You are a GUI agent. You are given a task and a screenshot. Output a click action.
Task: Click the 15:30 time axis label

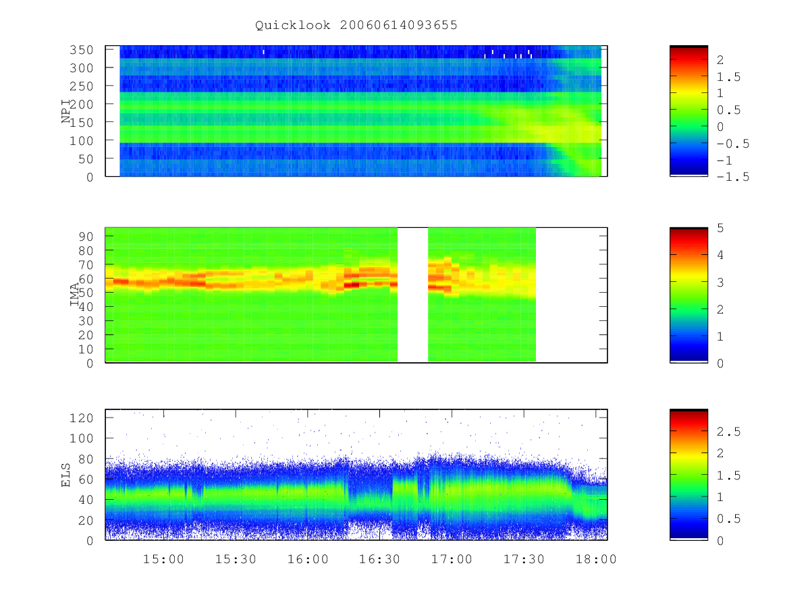click(x=236, y=559)
